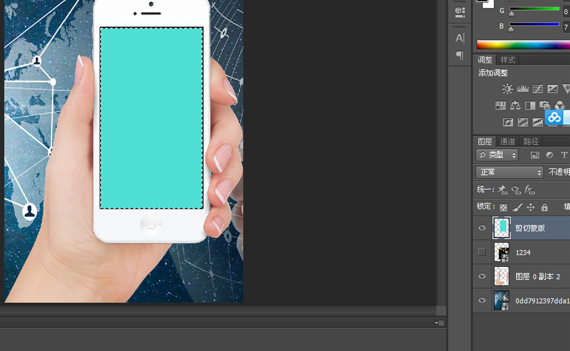Click the 剪切蒙版 layer name

530,228
